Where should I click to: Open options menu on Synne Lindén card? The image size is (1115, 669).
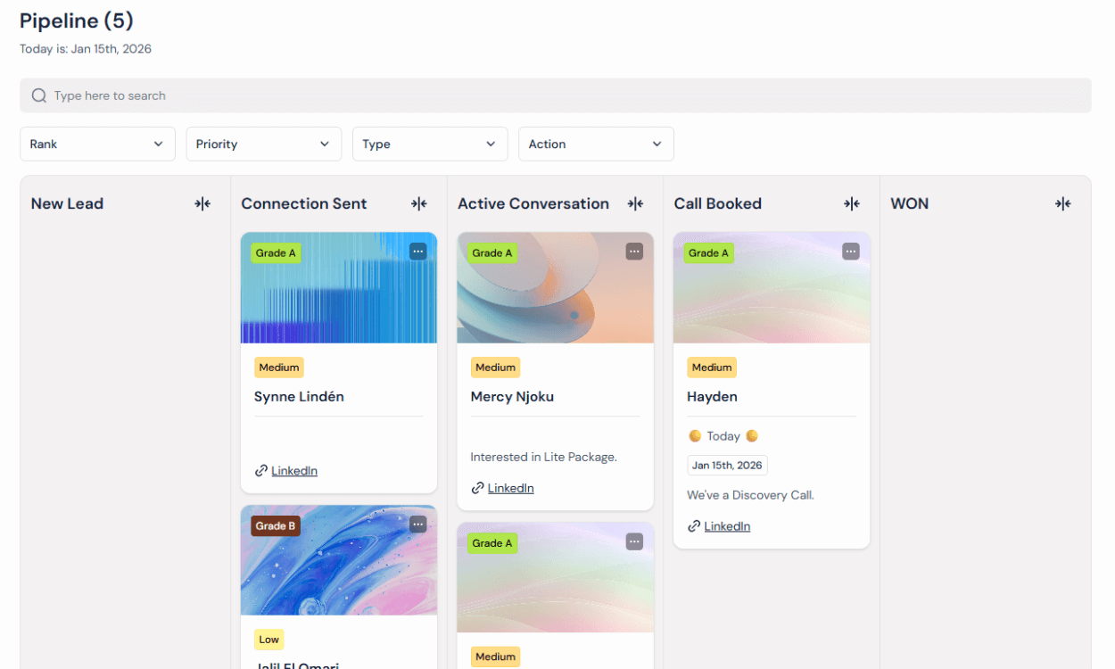(418, 252)
